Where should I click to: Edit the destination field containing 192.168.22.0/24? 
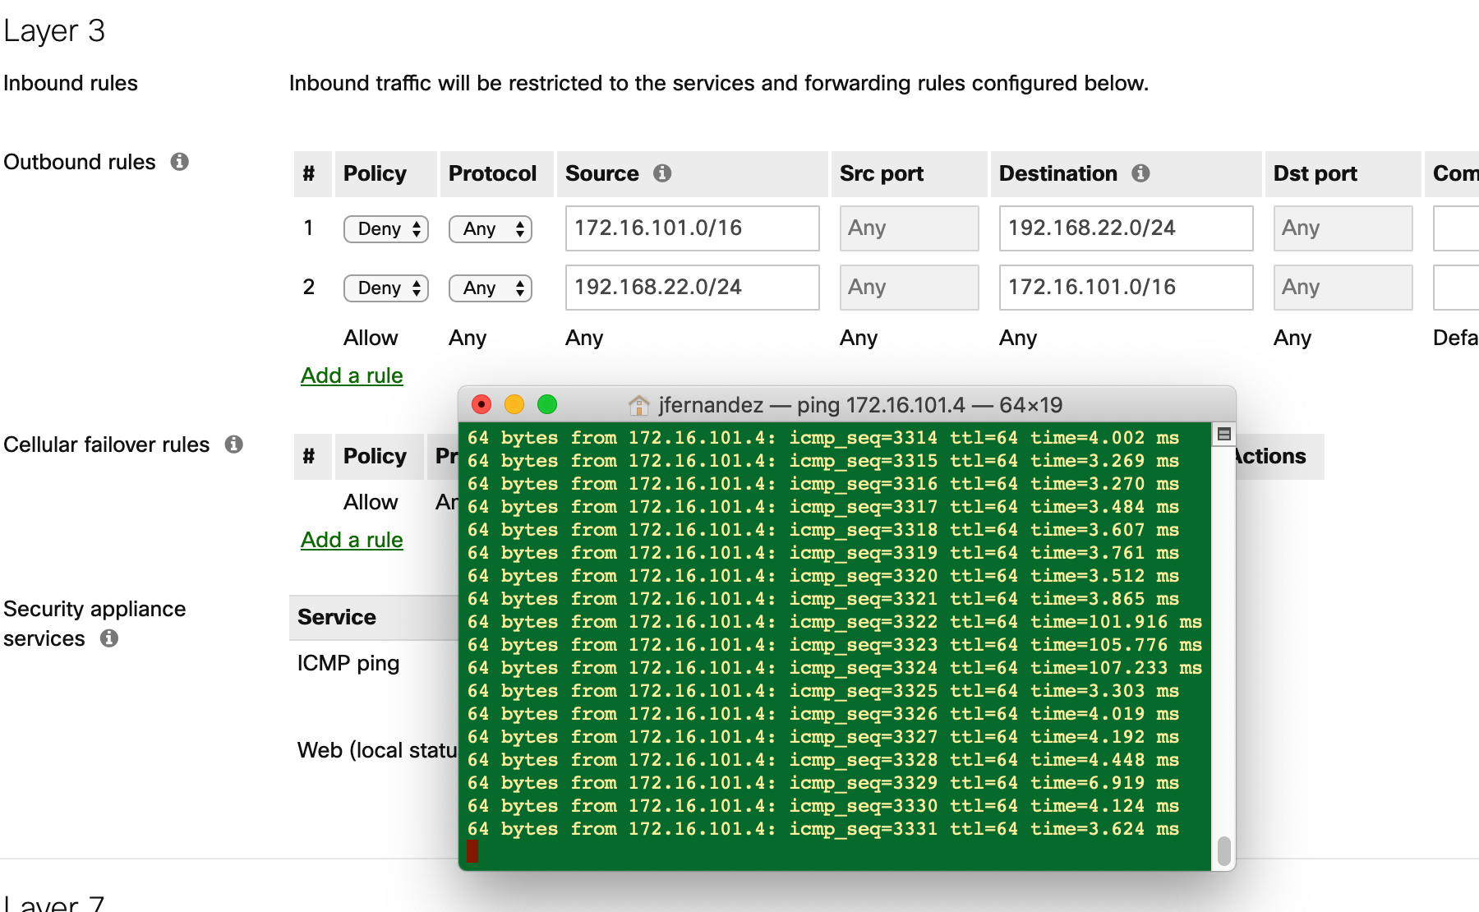point(1125,228)
